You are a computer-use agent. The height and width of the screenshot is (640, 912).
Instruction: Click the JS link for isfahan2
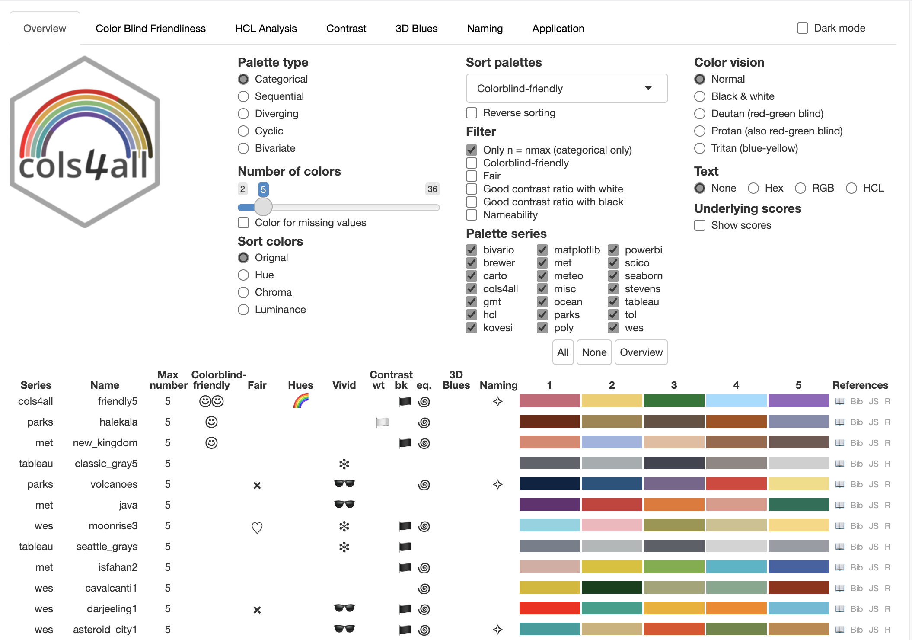coord(874,567)
